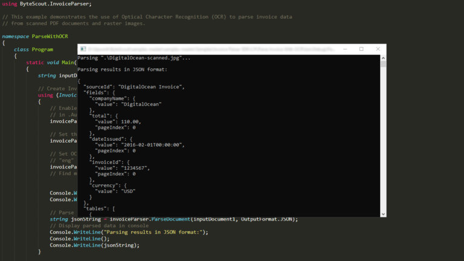
Task: Click the OCR description comment's first line
Action: [x=147, y=17]
